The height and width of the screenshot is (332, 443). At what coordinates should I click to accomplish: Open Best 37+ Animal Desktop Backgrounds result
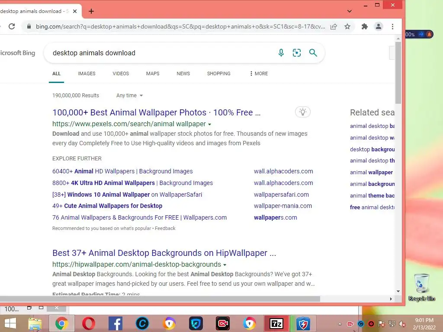[164, 253]
